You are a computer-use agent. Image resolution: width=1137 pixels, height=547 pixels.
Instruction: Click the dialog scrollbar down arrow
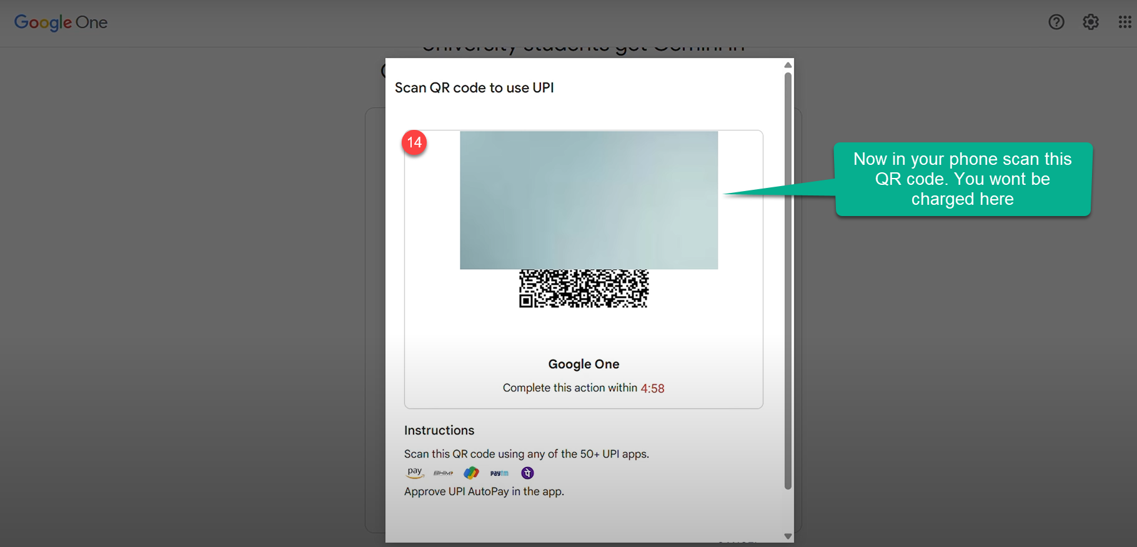point(788,536)
